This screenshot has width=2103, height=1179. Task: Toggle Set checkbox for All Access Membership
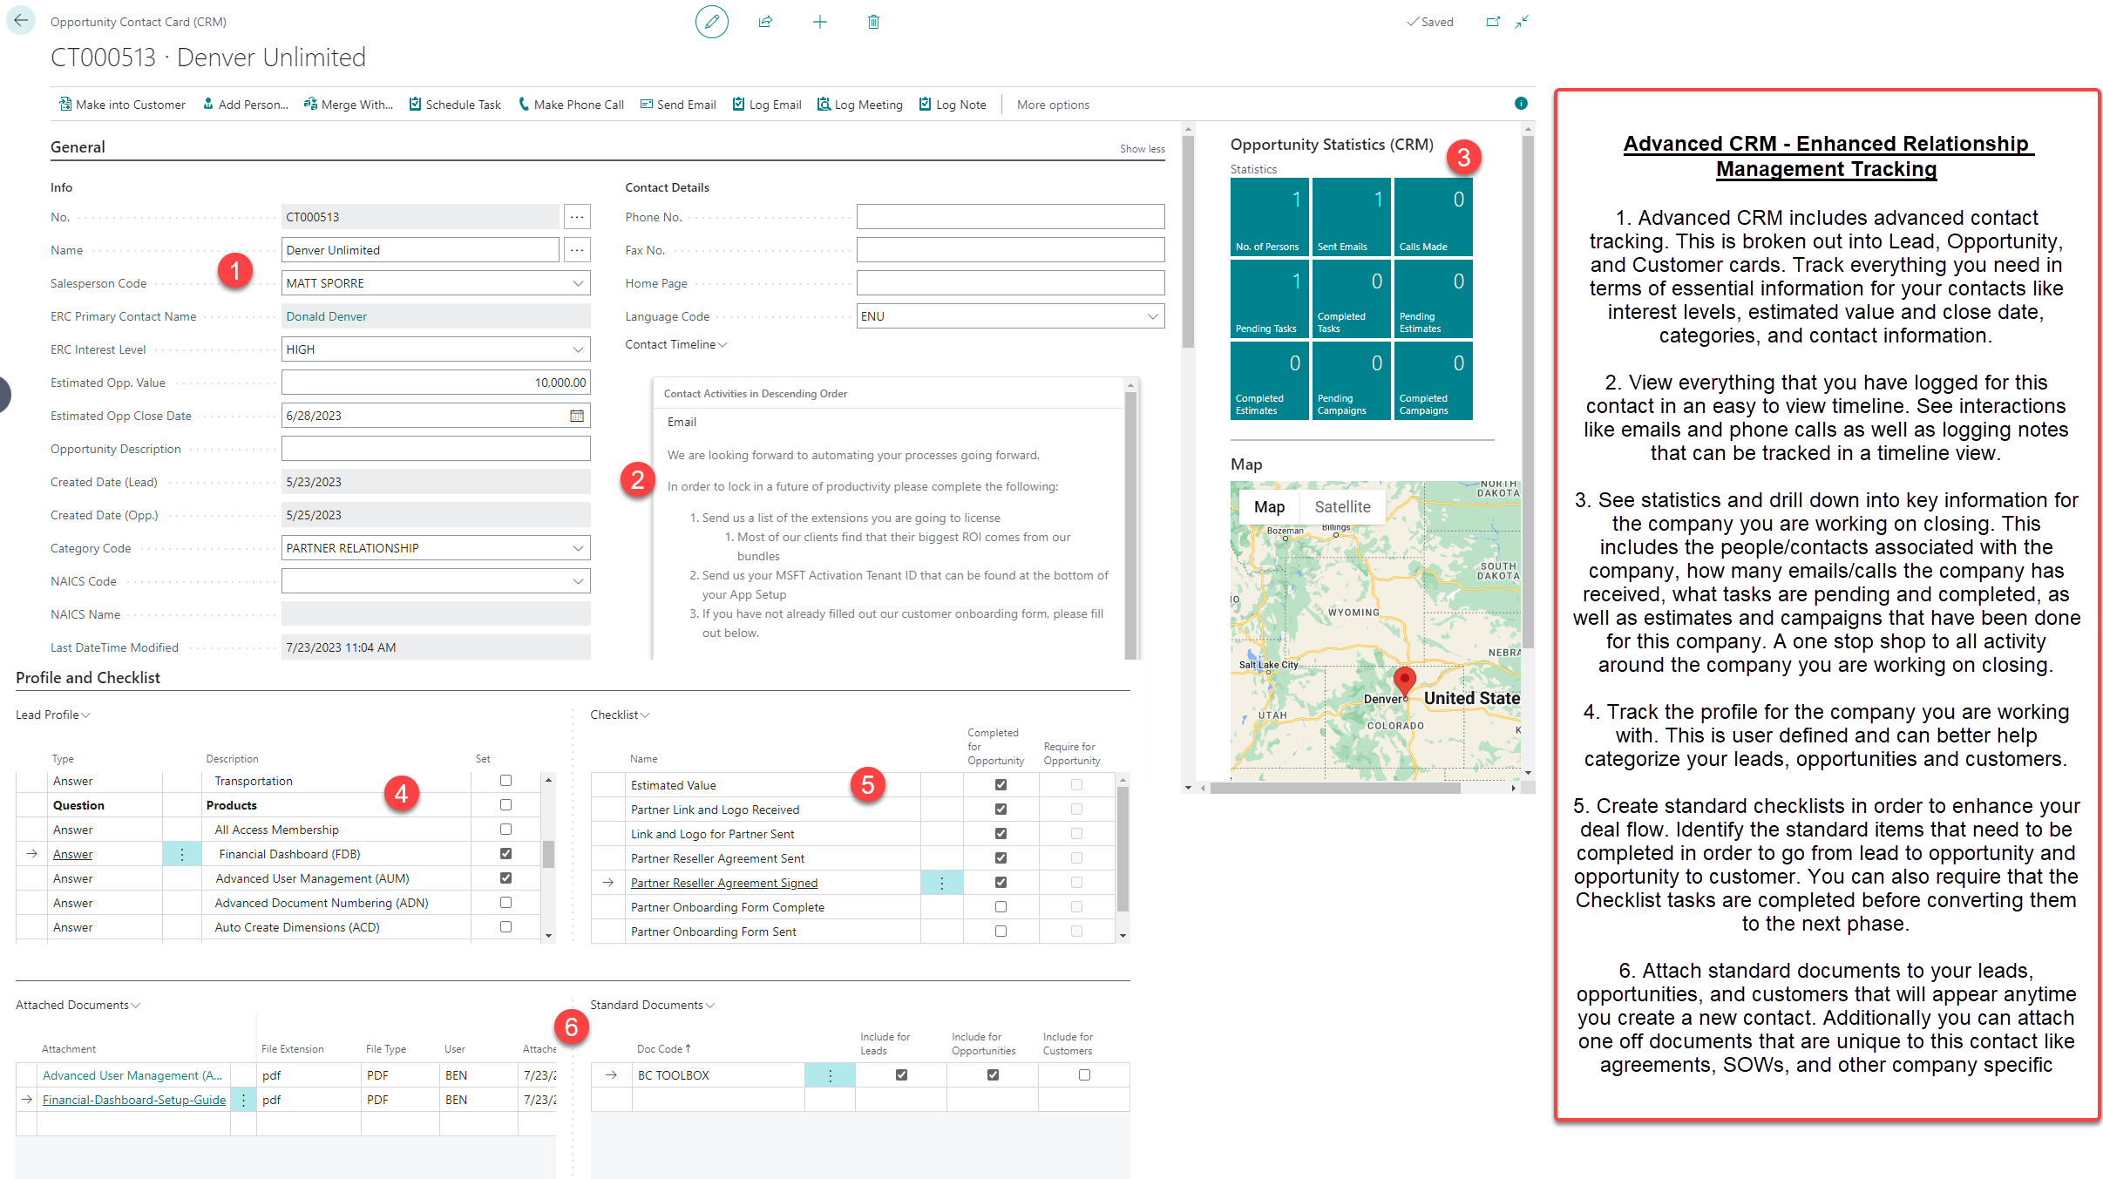click(505, 830)
